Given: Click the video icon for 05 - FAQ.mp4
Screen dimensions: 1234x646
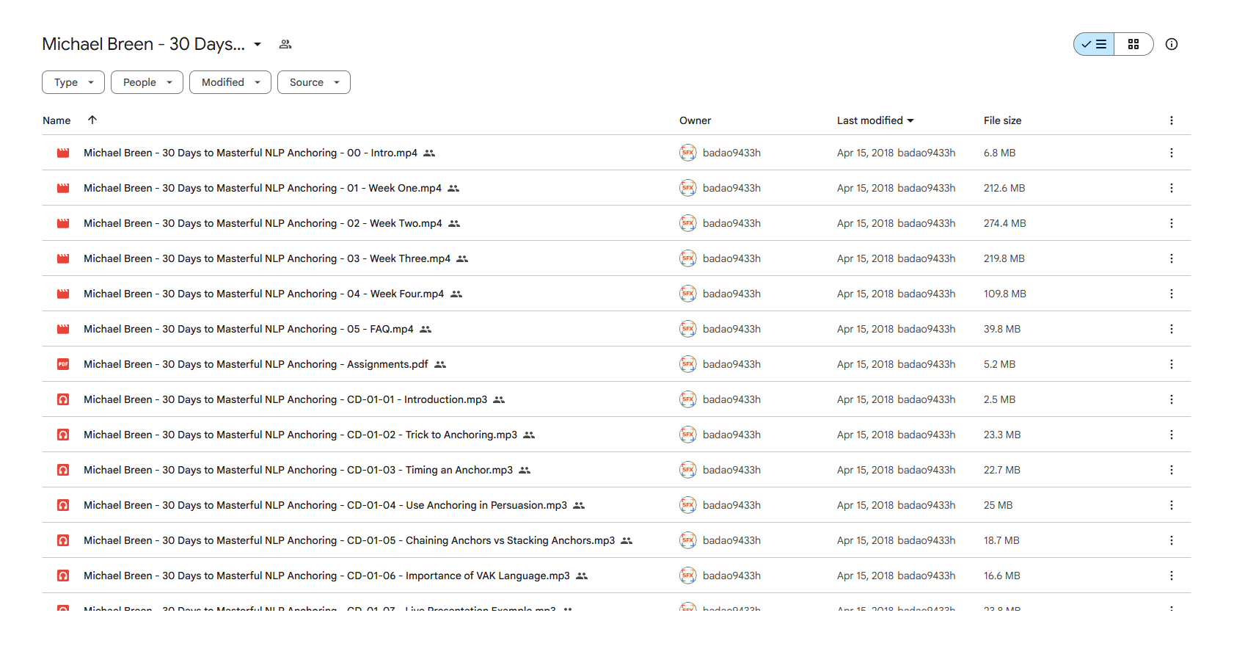Looking at the screenshot, I should 63,329.
